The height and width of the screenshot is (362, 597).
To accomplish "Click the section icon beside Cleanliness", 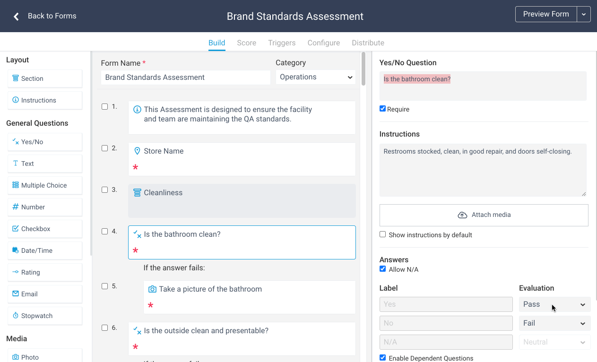I will tap(138, 193).
